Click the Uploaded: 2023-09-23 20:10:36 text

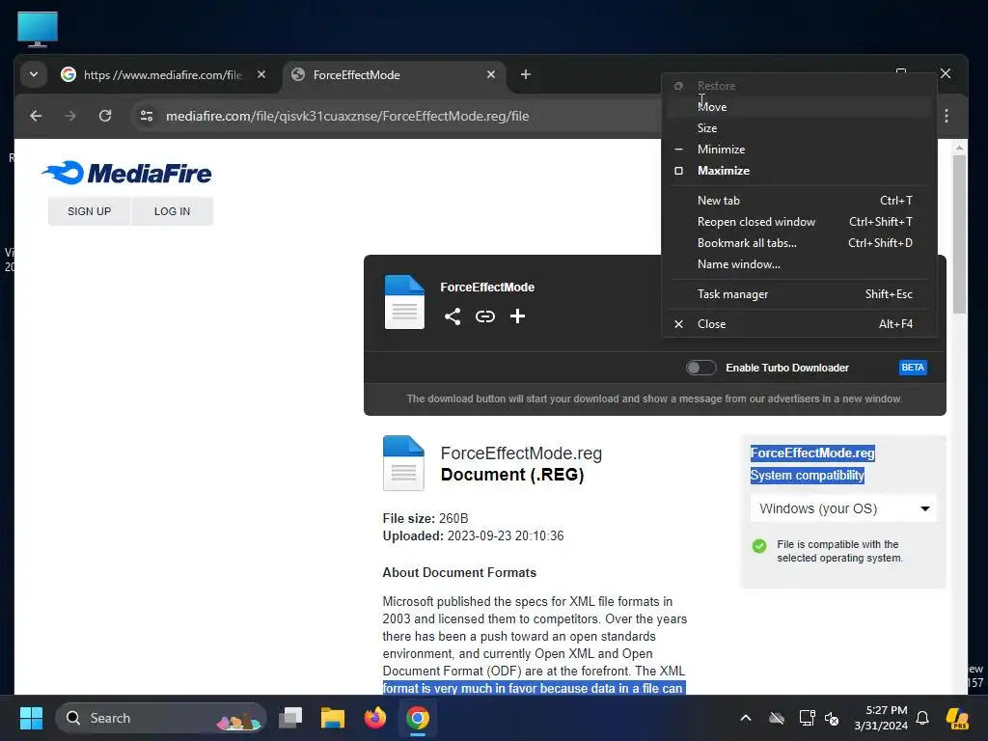pos(473,536)
